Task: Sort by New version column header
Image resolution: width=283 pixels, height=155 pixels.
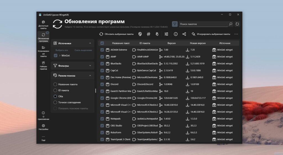Action: point(198,43)
